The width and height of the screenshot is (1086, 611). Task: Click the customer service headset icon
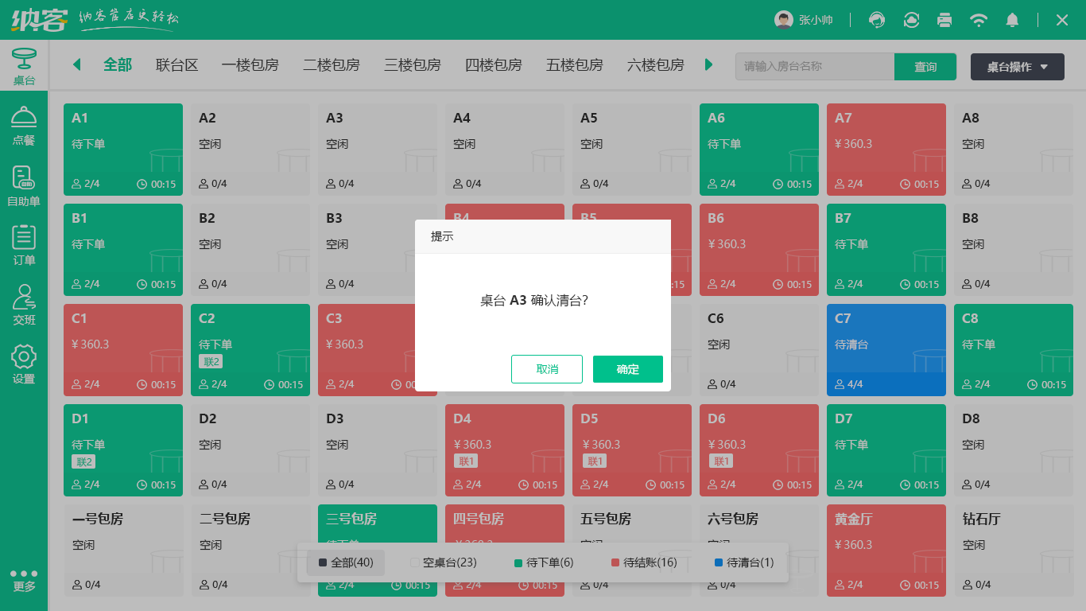877,20
